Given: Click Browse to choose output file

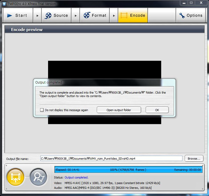Looking at the screenshot, I should pos(194,158).
